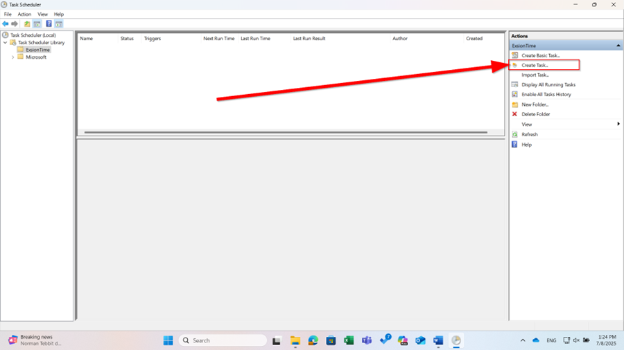The height and width of the screenshot is (350, 624).
Task: Click the Enable All Tasks History icon
Action: [x=514, y=94]
